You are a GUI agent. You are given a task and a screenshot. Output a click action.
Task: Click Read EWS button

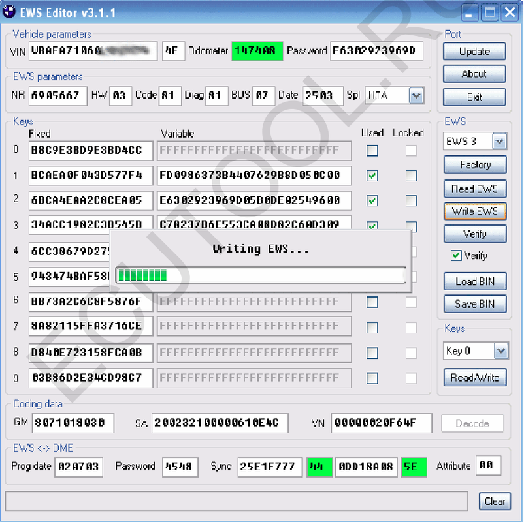(475, 189)
